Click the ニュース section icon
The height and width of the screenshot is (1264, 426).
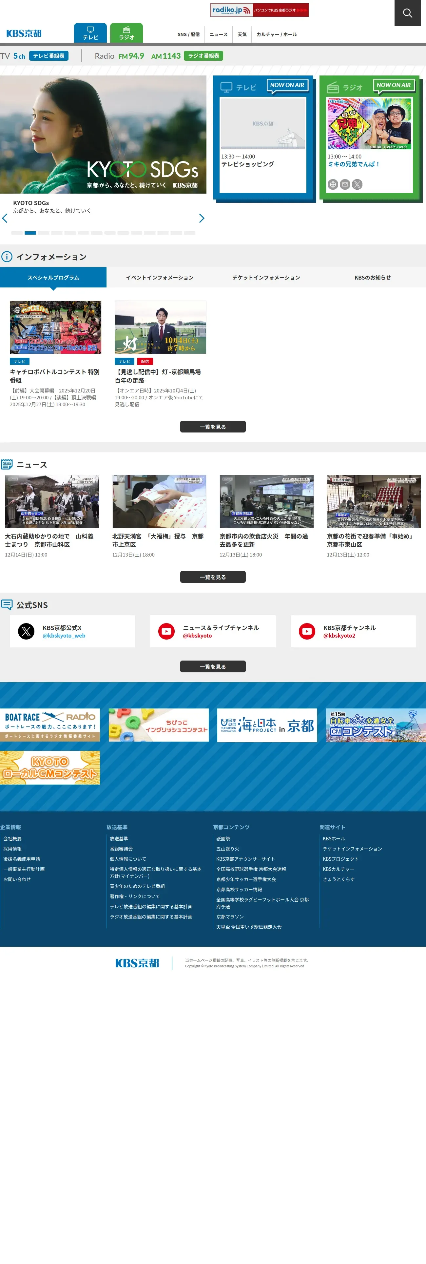click(7, 464)
